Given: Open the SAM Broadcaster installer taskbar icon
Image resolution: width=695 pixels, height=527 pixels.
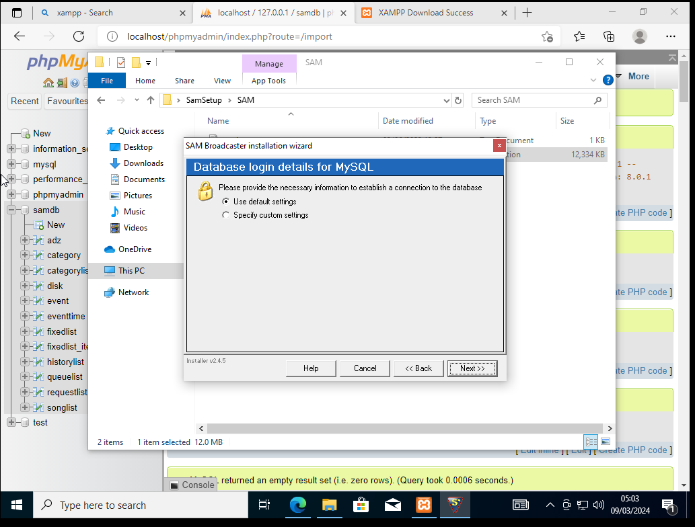Looking at the screenshot, I should 455,505.
